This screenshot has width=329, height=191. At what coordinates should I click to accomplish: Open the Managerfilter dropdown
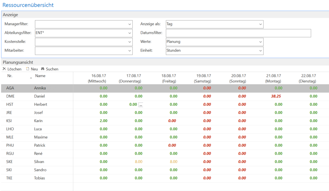[129, 24]
